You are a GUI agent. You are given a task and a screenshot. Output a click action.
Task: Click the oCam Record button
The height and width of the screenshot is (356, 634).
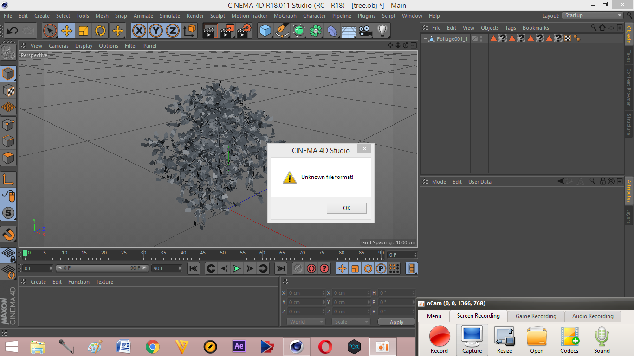(x=439, y=340)
